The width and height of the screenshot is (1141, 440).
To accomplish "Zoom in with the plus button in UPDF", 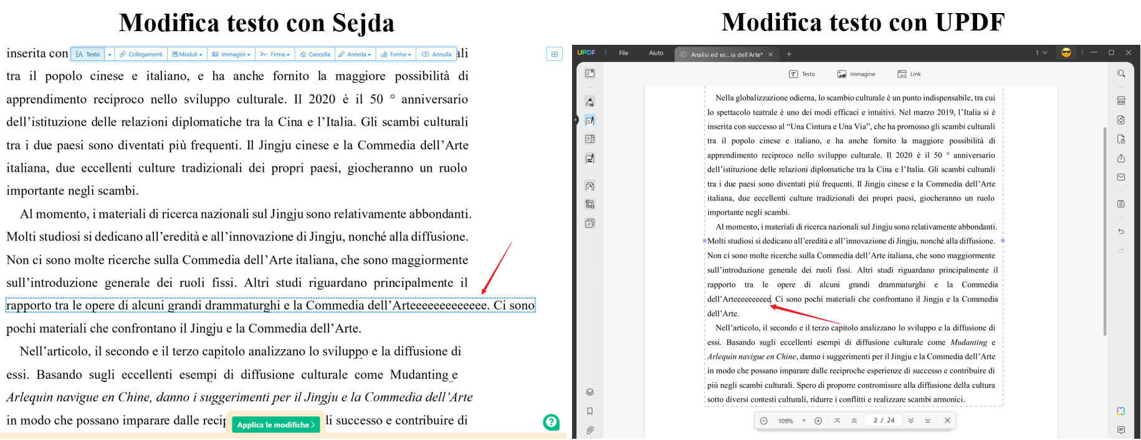I will pyautogui.click(x=818, y=421).
